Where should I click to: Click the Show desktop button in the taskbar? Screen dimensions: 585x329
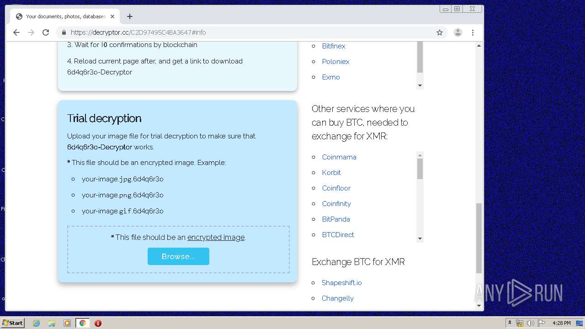pos(580,323)
